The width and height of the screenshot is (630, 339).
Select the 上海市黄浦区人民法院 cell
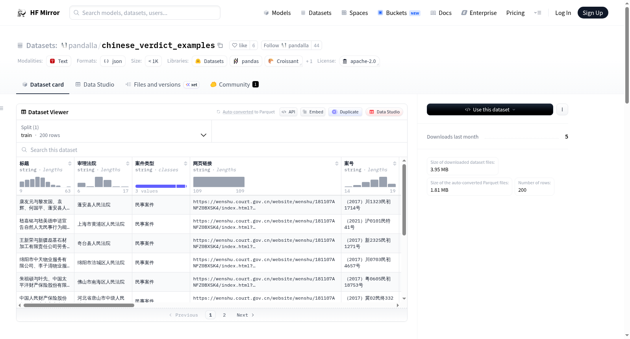coord(103,224)
